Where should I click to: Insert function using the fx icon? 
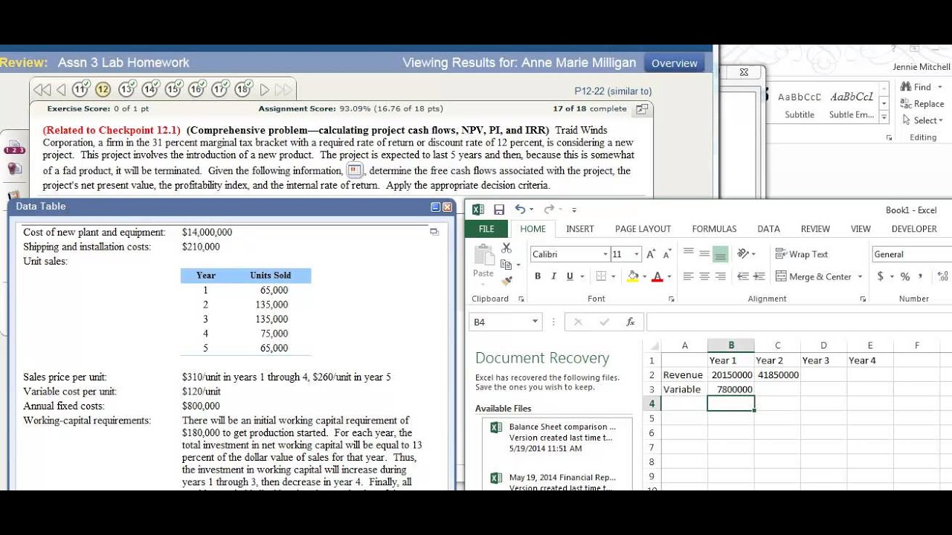coord(631,322)
